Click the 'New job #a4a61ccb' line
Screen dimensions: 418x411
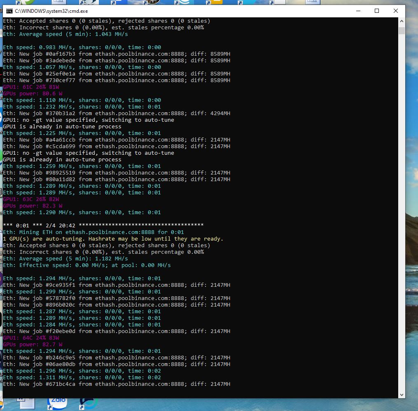coord(117,139)
